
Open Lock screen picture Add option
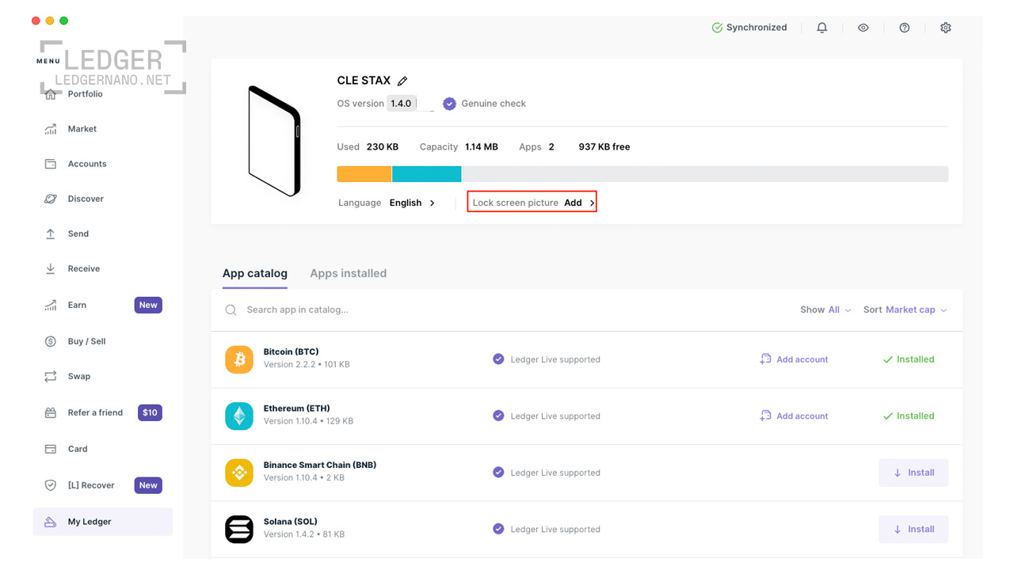click(532, 203)
